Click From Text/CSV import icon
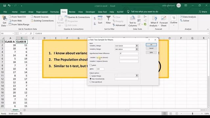The height and width of the screenshot is (118, 210). 10,17
